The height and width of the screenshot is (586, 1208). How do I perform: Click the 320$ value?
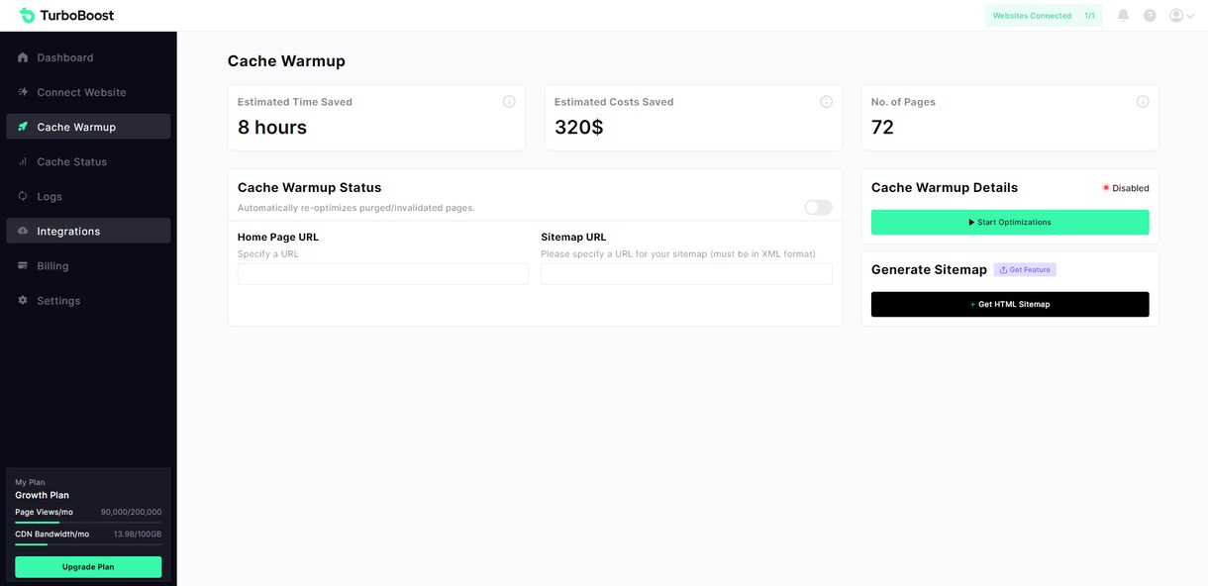[578, 128]
